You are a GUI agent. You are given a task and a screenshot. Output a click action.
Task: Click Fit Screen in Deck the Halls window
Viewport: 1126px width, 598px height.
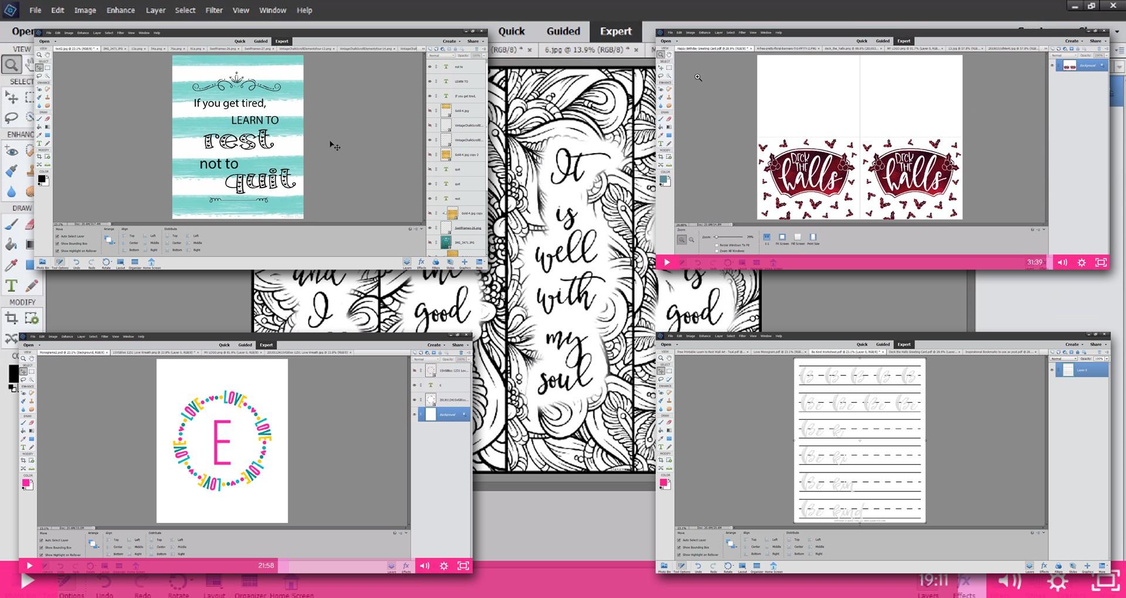[x=782, y=239]
